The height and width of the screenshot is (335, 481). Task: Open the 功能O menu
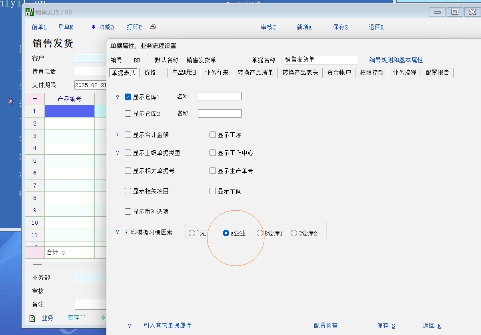click(x=106, y=27)
